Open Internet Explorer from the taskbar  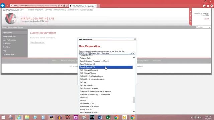(x=19, y=117)
